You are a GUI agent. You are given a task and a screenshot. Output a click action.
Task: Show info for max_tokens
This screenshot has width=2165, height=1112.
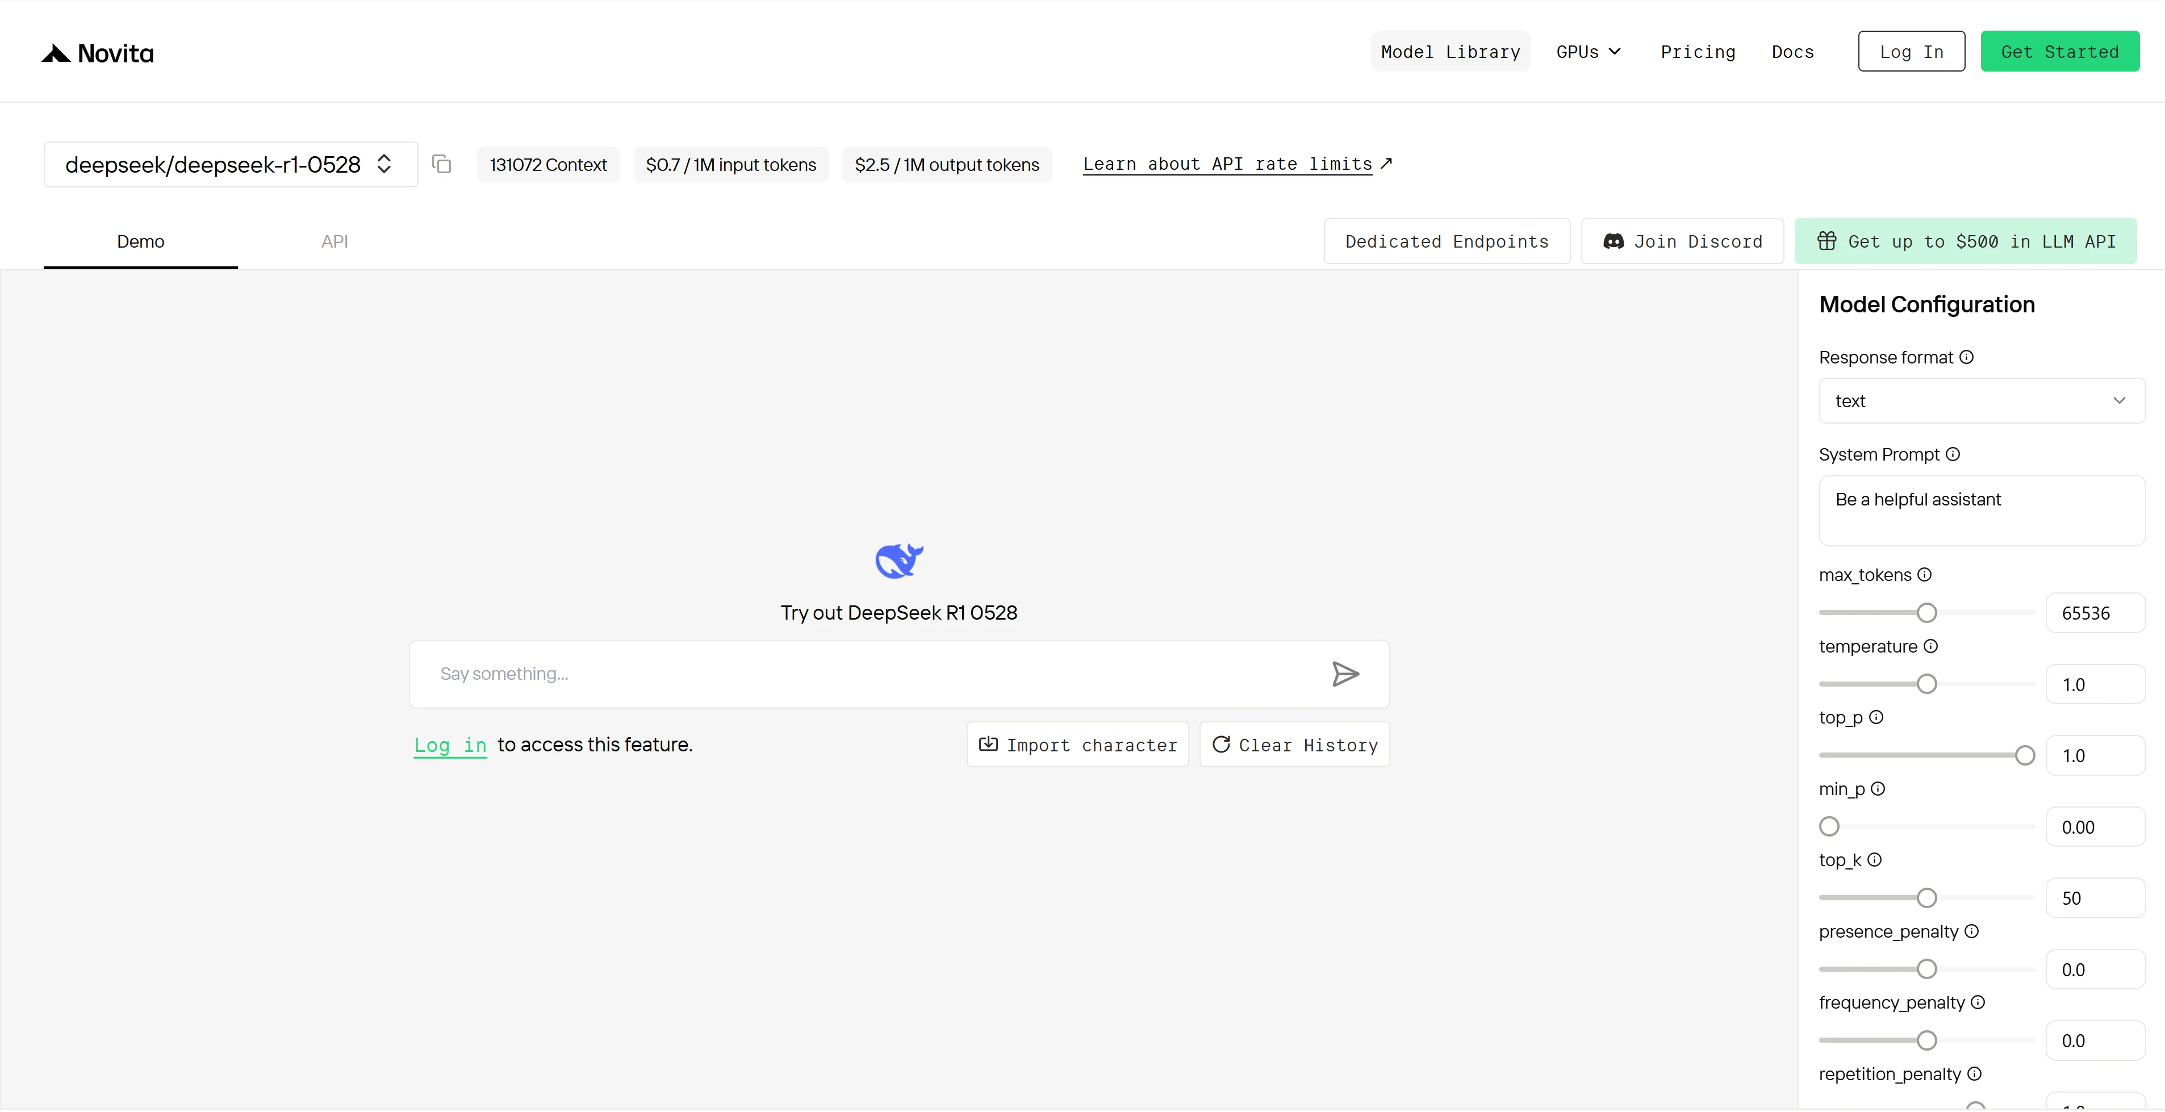(1925, 575)
